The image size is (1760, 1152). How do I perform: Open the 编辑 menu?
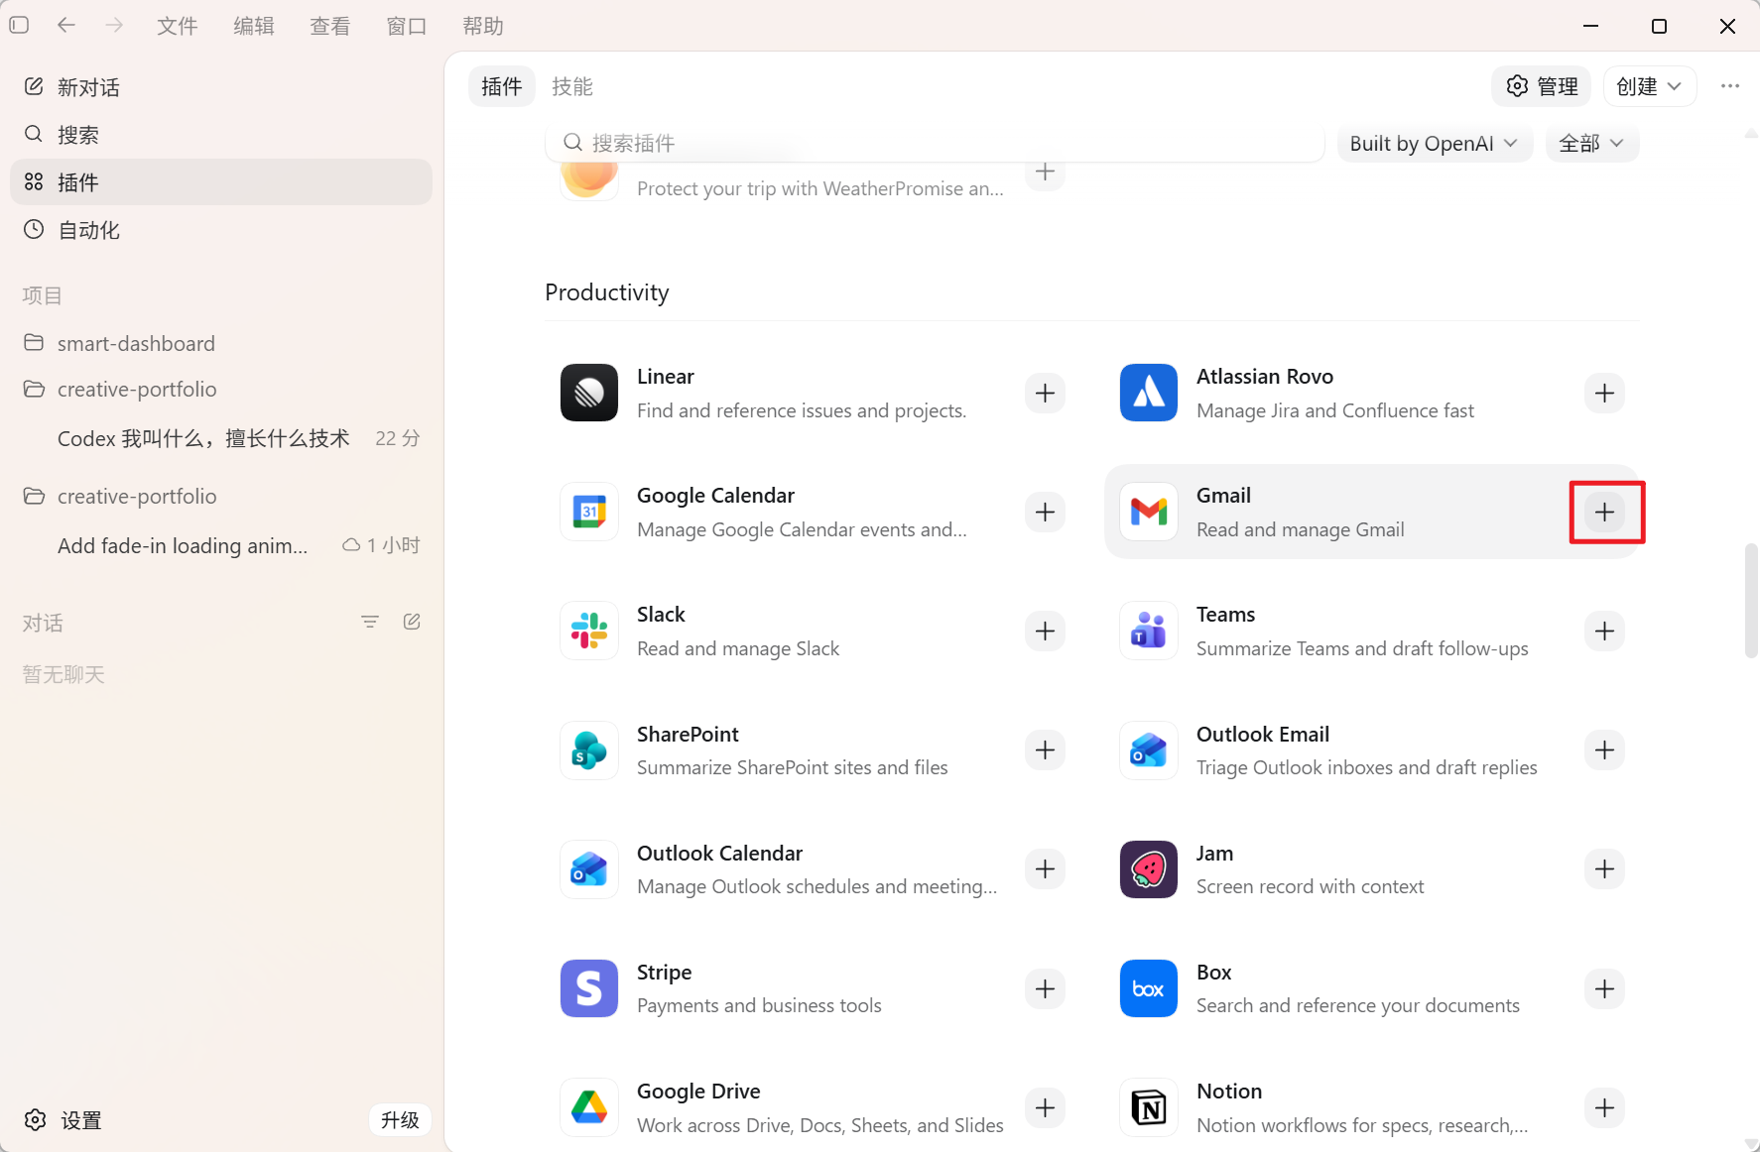(x=254, y=26)
